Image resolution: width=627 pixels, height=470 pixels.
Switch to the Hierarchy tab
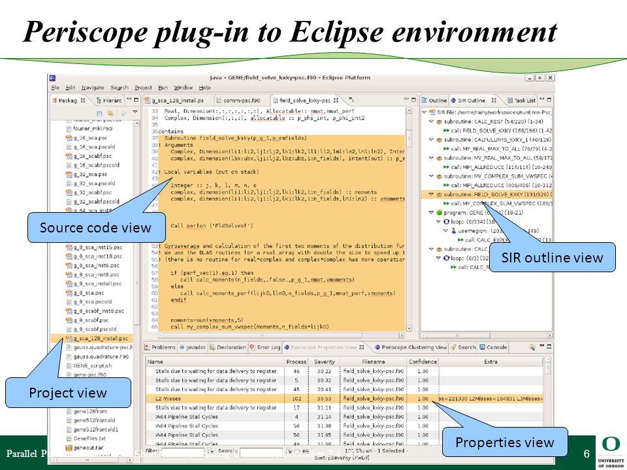pyautogui.click(x=109, y=101)
